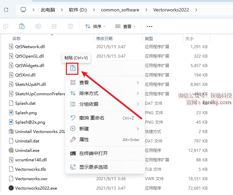Viewport: 233px width, 195px height.
Task: Expand chevron after 此电脑 in breadcrumb
Action: pyautogui.click(x=62, y=10)
